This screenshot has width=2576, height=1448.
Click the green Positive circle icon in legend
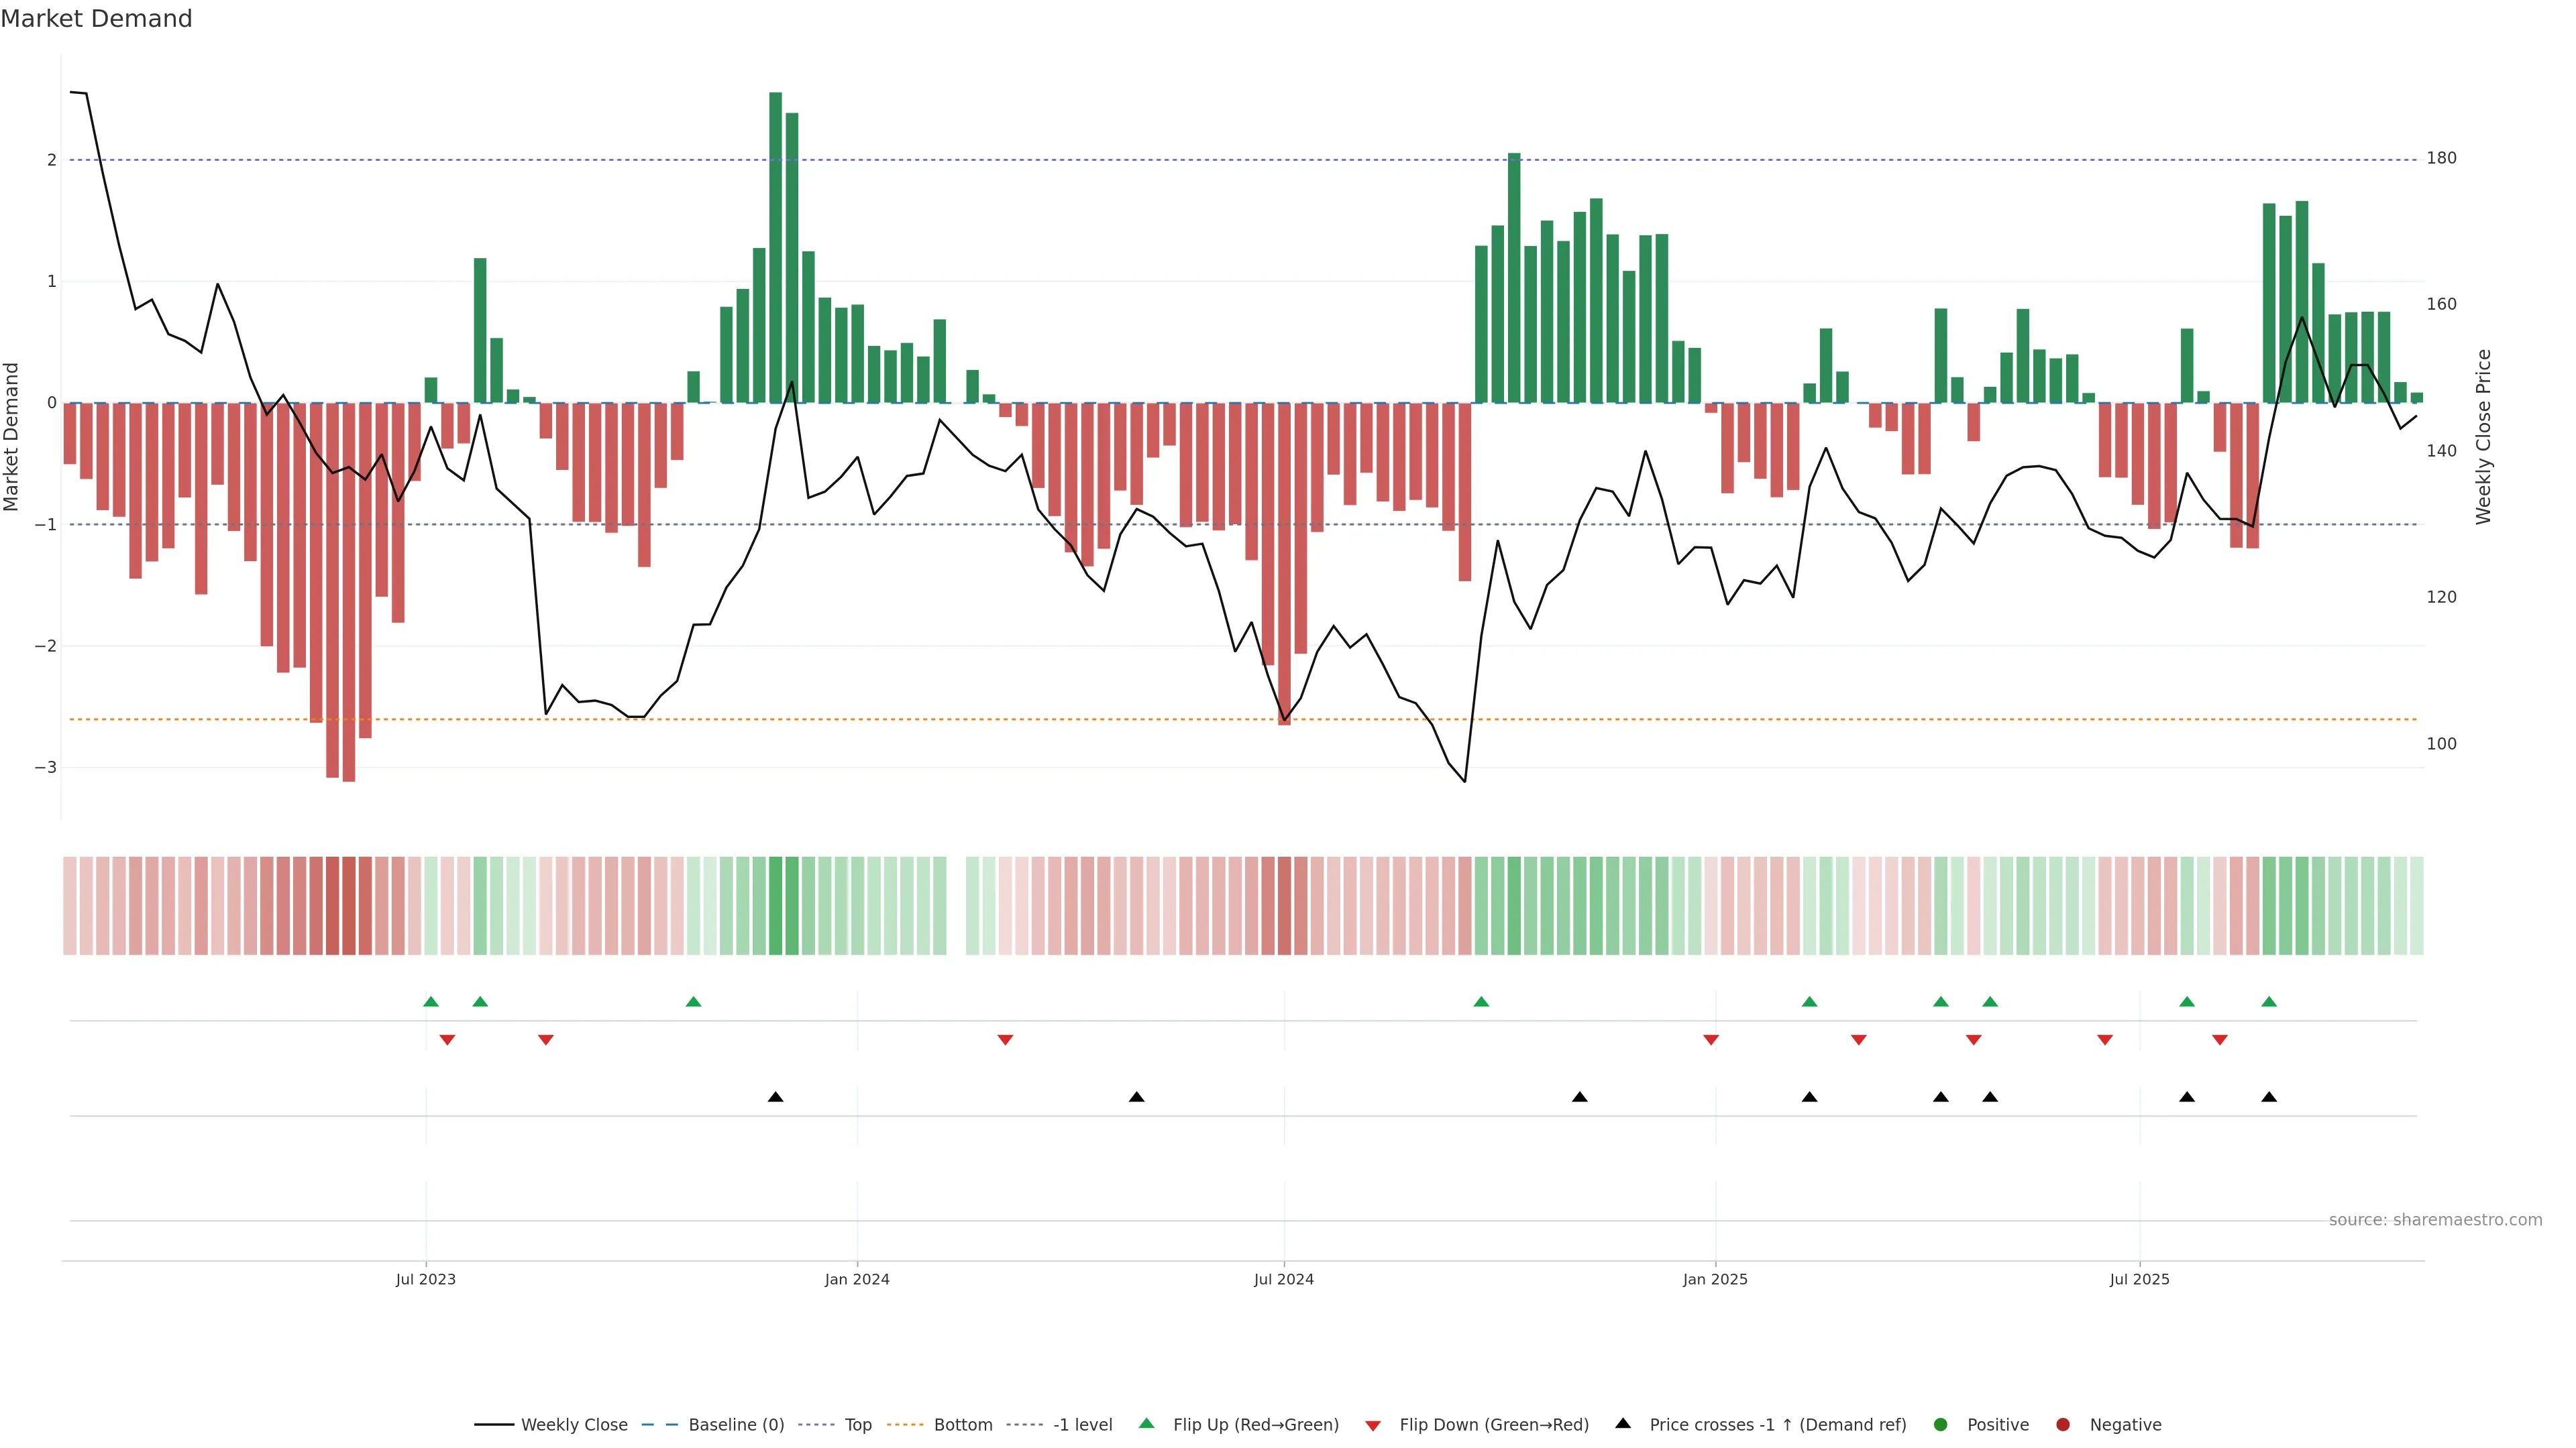pos(1940,1424)
